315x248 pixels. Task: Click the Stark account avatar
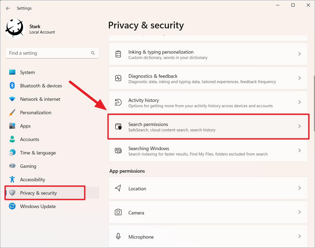15,28
